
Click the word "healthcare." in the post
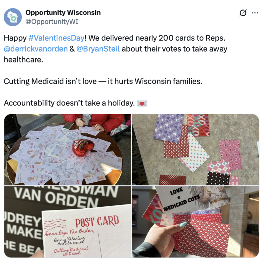coord(24,60)
